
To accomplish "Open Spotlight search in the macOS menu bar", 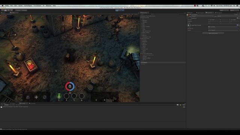I will (x=234, y=6).
